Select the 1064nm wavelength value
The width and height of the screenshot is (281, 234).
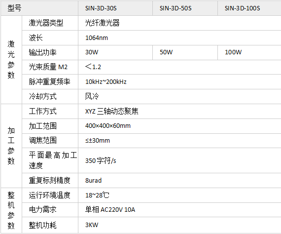[x=97, y=38]
